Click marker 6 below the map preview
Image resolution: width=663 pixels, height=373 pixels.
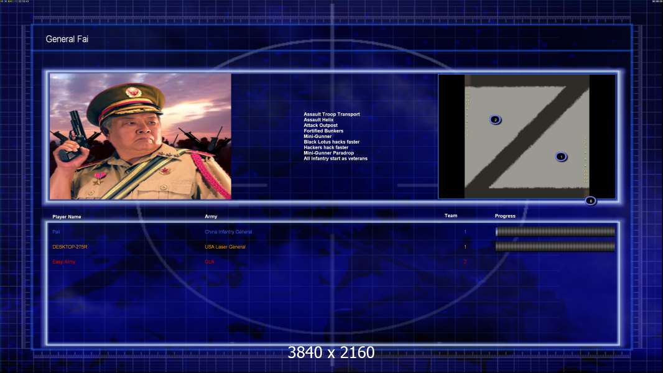[x=590, y=201]
